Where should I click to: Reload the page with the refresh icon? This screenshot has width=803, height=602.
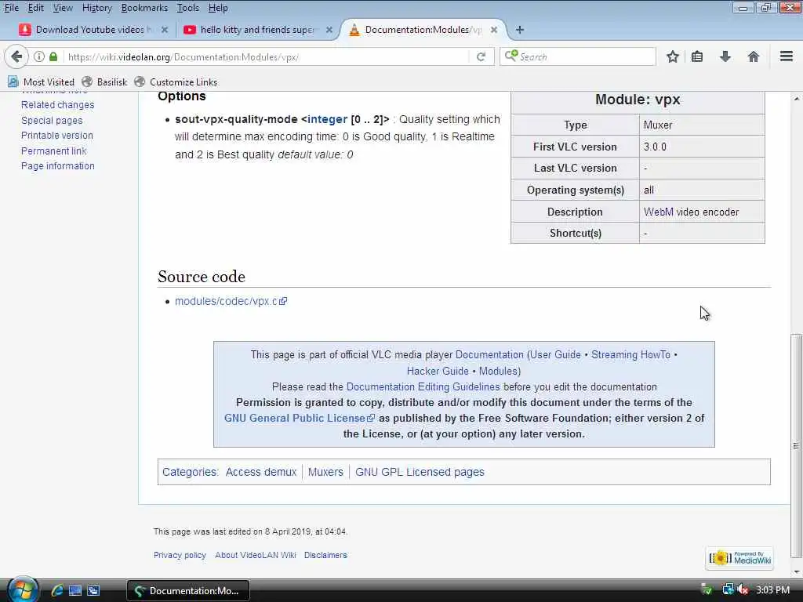481,56
